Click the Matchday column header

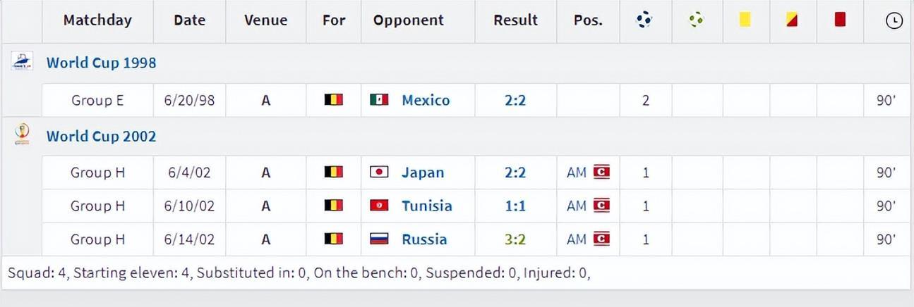[97, 20]
